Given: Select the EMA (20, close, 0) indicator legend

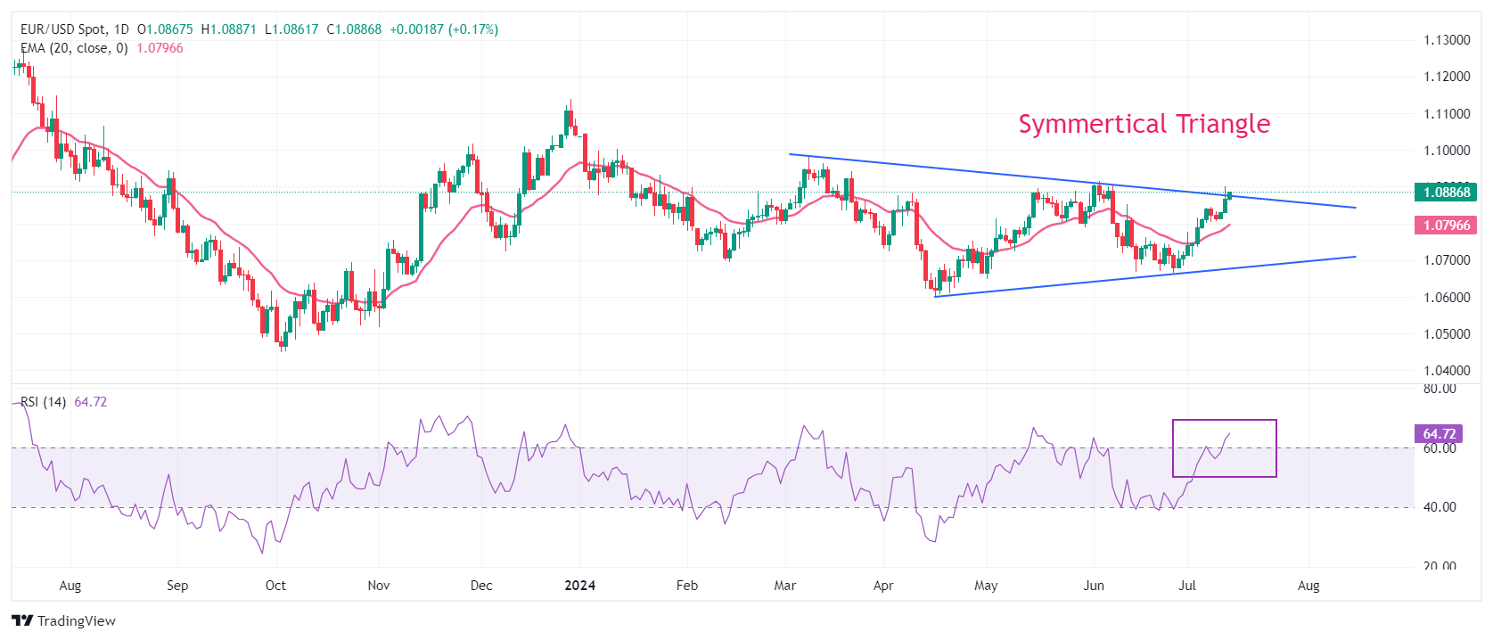Looking at the screenshot, I should tap(74, 48).
